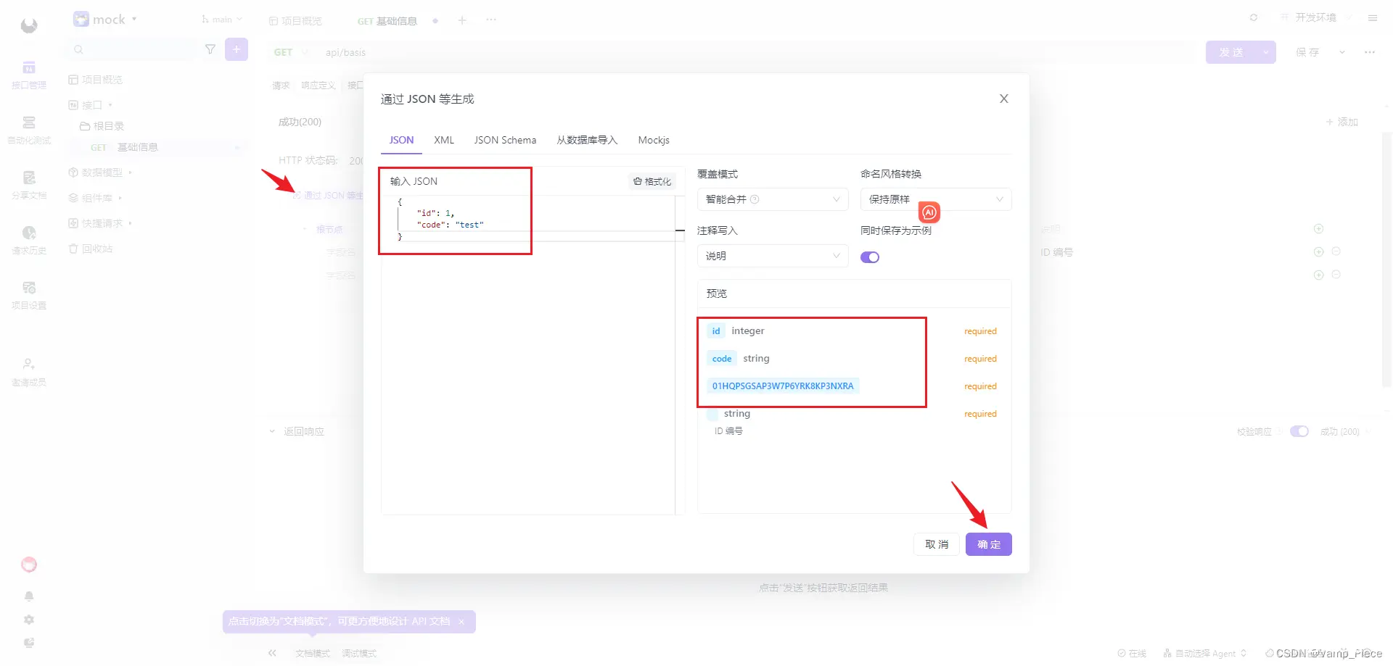Open the GET 基础信息 tab

[387, 21]
